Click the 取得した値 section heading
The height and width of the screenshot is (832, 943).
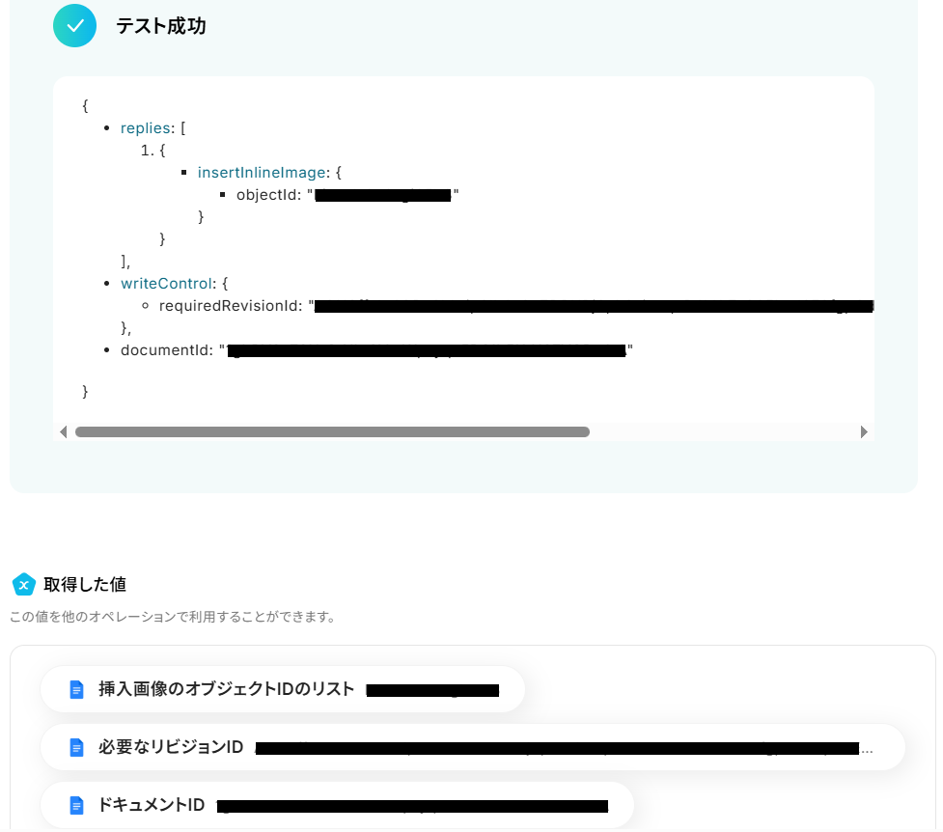click(85, 584)
